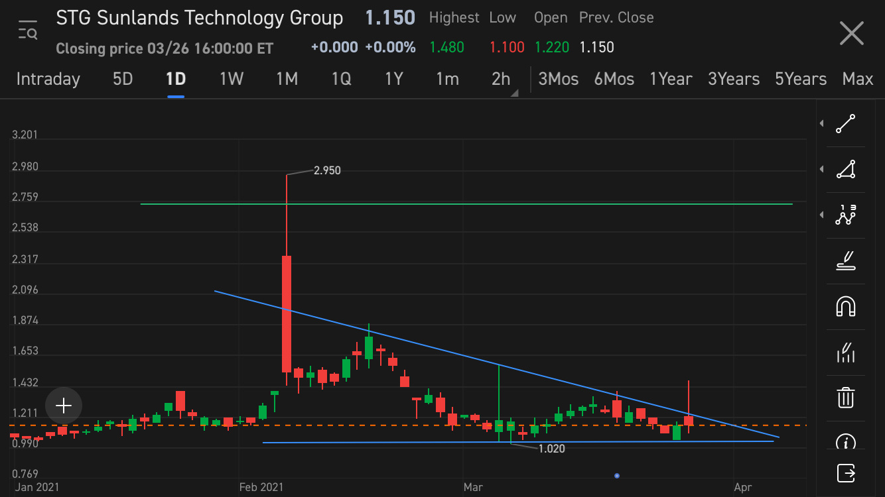The width and height of the screenshot is (885, 497).
Task: Click the Jan 2021 axis label
Action: pyautogui.click(x=36, y=487)
